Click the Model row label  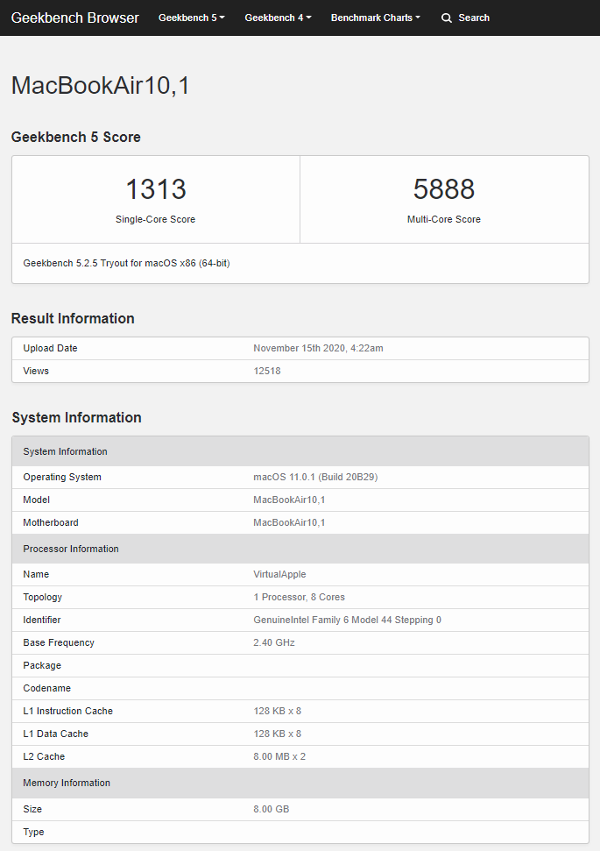(36, 500)
